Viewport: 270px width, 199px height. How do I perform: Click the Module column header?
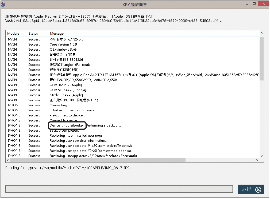point(16,34)
